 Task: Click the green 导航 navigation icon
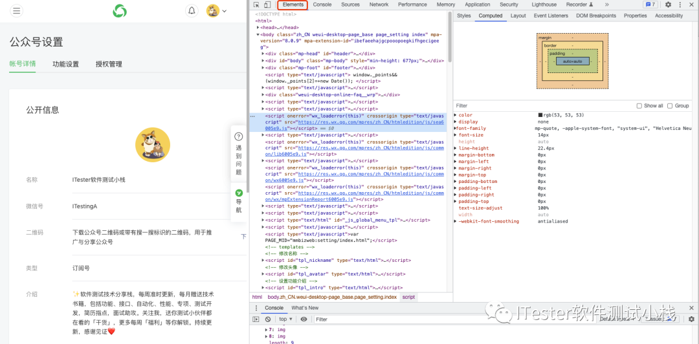point(239,193)
